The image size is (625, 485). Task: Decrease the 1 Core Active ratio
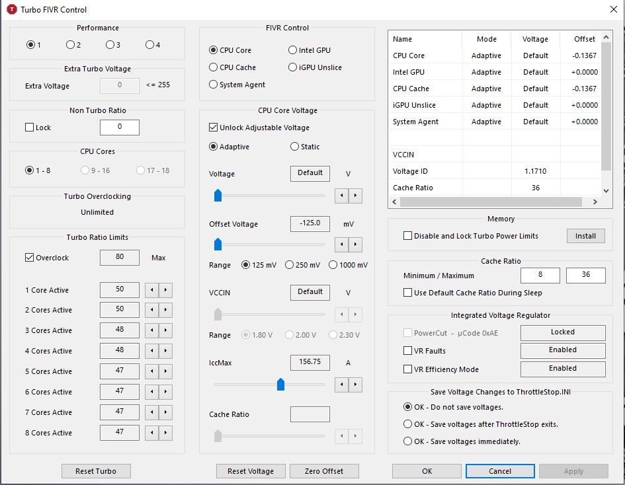click(152, 290)
